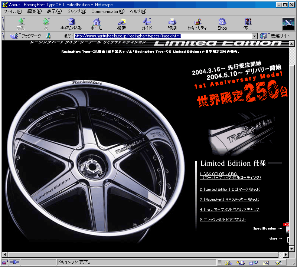Open the ブックマーク (Bookmarks) menu
This screenshot has width=297, height=267.
pos(25,36)
